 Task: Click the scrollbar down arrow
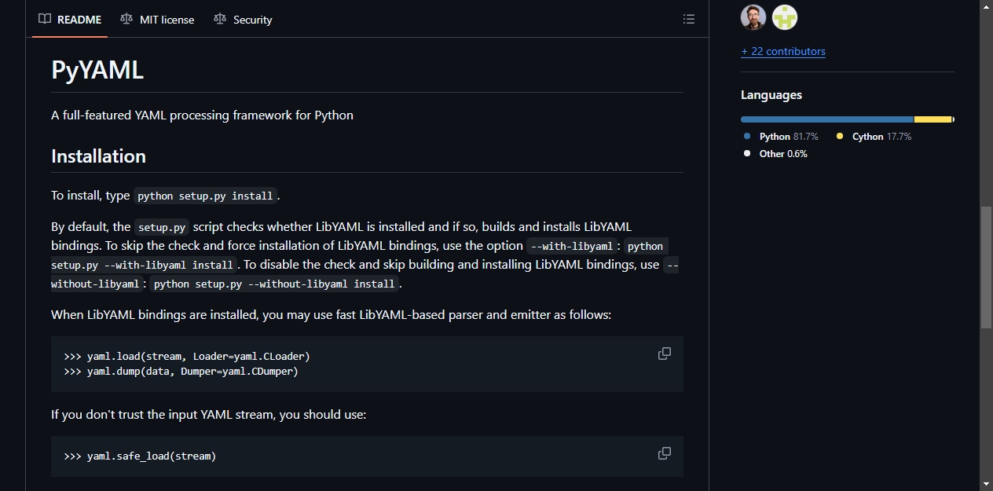tap(986, 484)
